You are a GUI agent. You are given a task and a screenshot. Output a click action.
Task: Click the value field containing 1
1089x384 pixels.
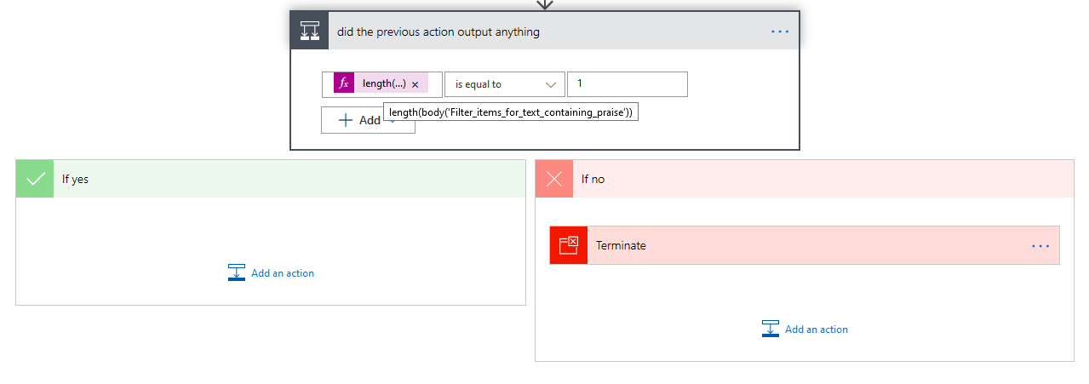[627, 83]
